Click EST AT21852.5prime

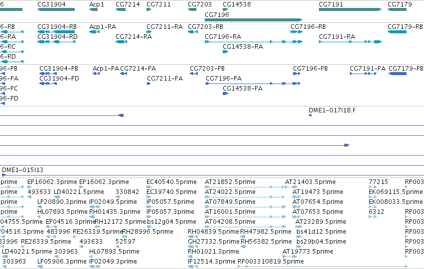click(x=230, y=182)
